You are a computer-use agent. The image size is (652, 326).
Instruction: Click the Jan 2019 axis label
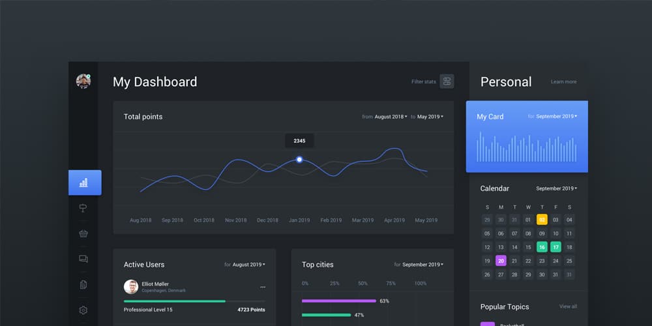299,220
